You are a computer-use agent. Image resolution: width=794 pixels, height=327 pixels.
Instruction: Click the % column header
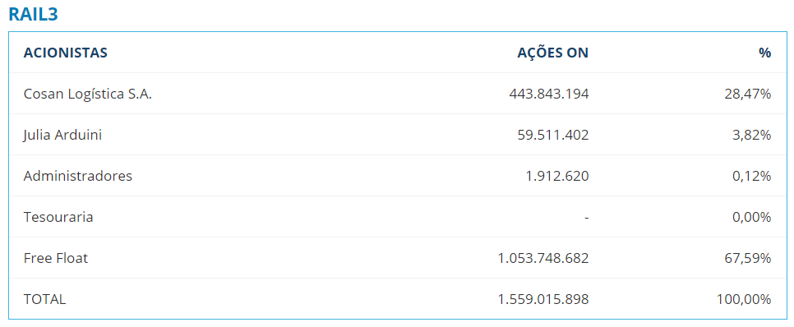point(764,53)
